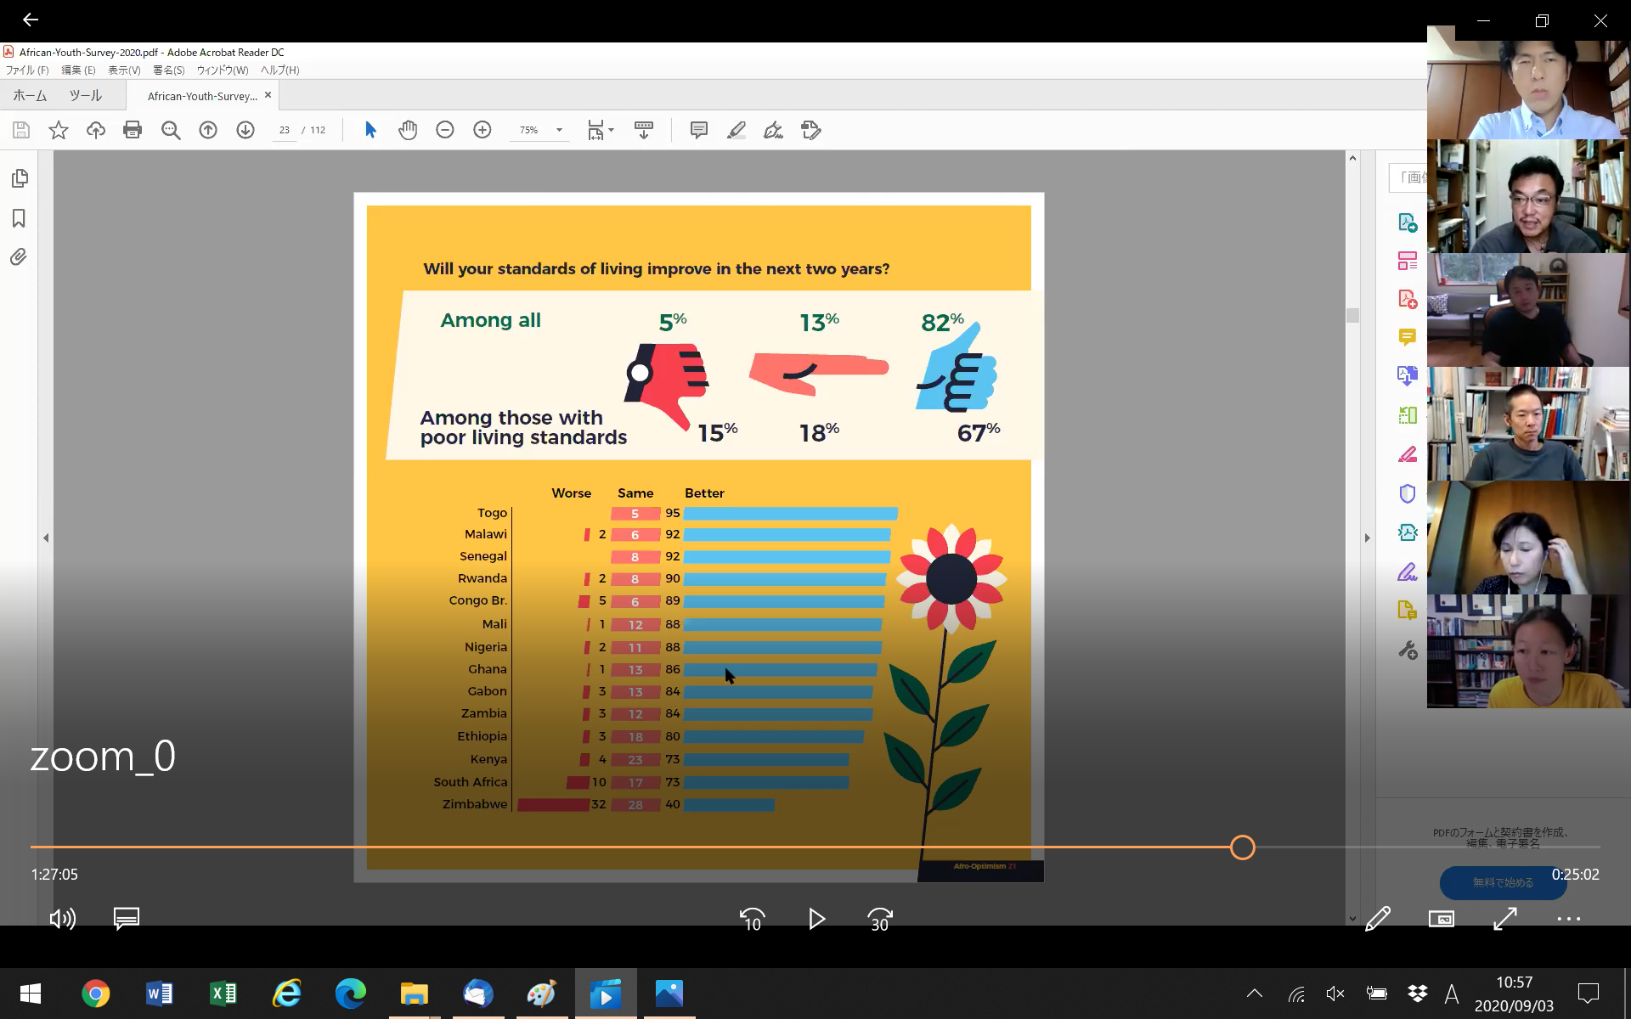1631x1019 pixels.
Task: Go to next page with down arrow icon
Action: (x=245, y=130)
